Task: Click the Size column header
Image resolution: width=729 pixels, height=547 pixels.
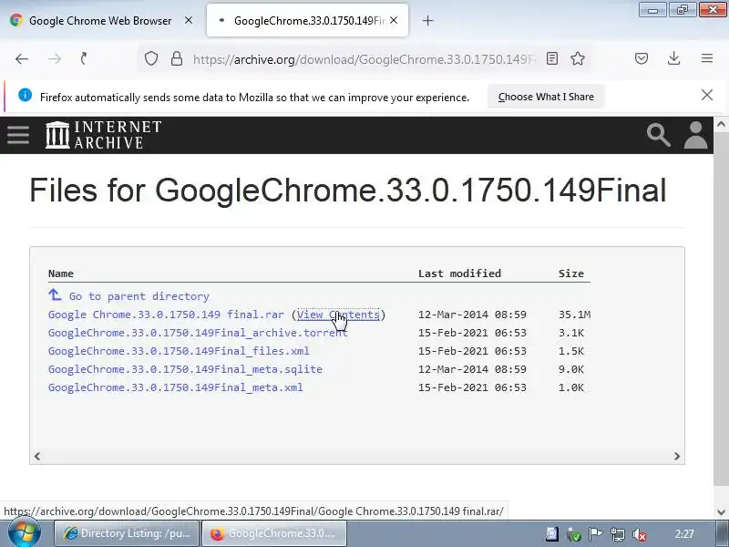Action: (571, 273)
